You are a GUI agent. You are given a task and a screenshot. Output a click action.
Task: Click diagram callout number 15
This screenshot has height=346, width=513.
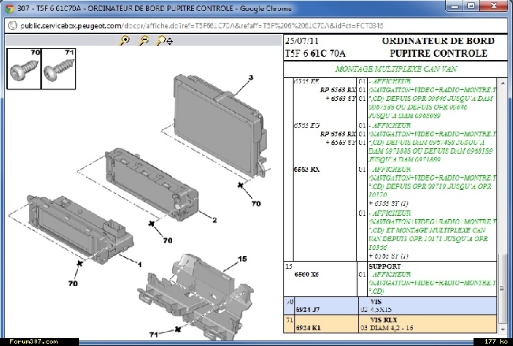pos(242,259)
